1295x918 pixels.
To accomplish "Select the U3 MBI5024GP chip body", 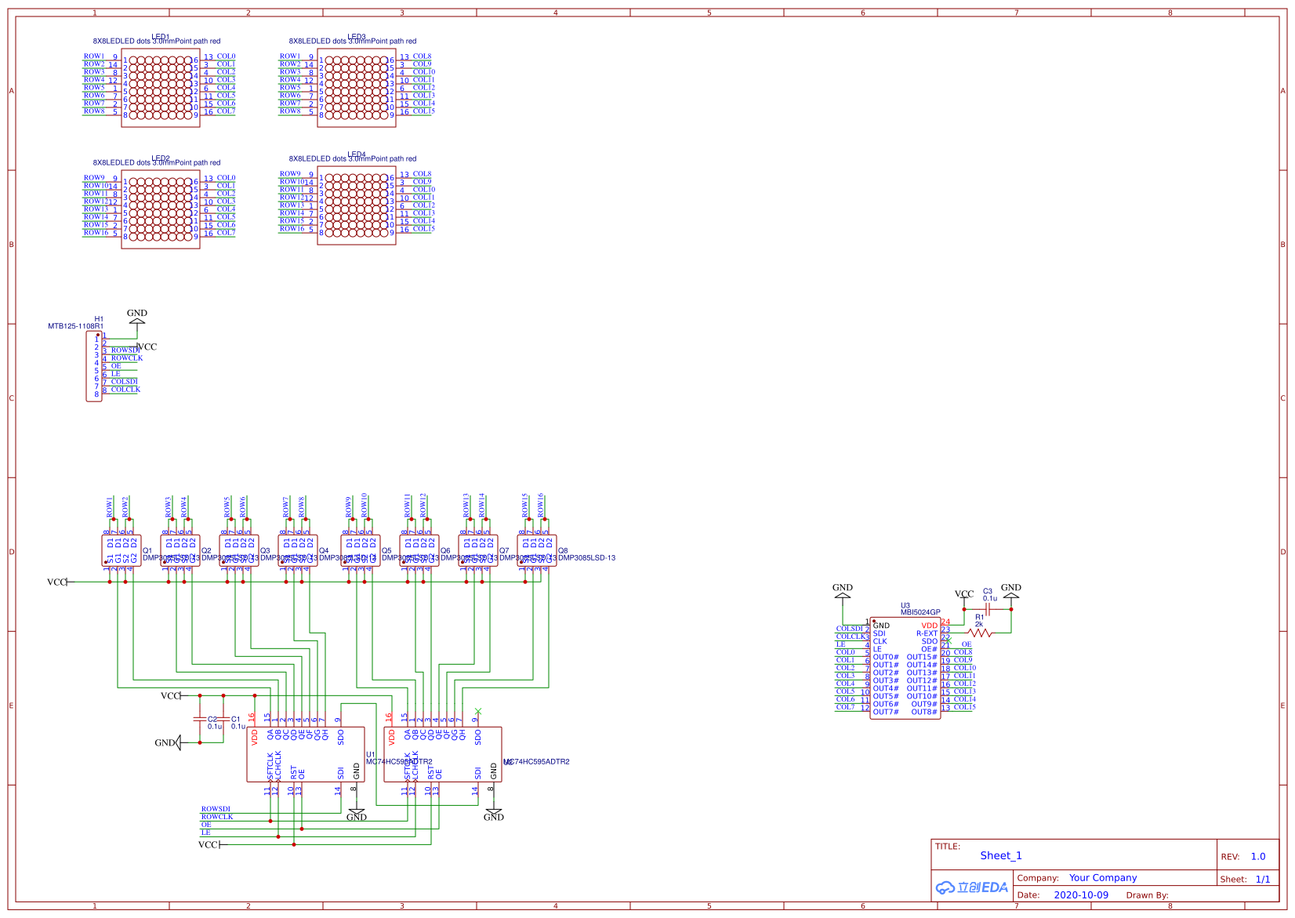I will click(905, 668).
